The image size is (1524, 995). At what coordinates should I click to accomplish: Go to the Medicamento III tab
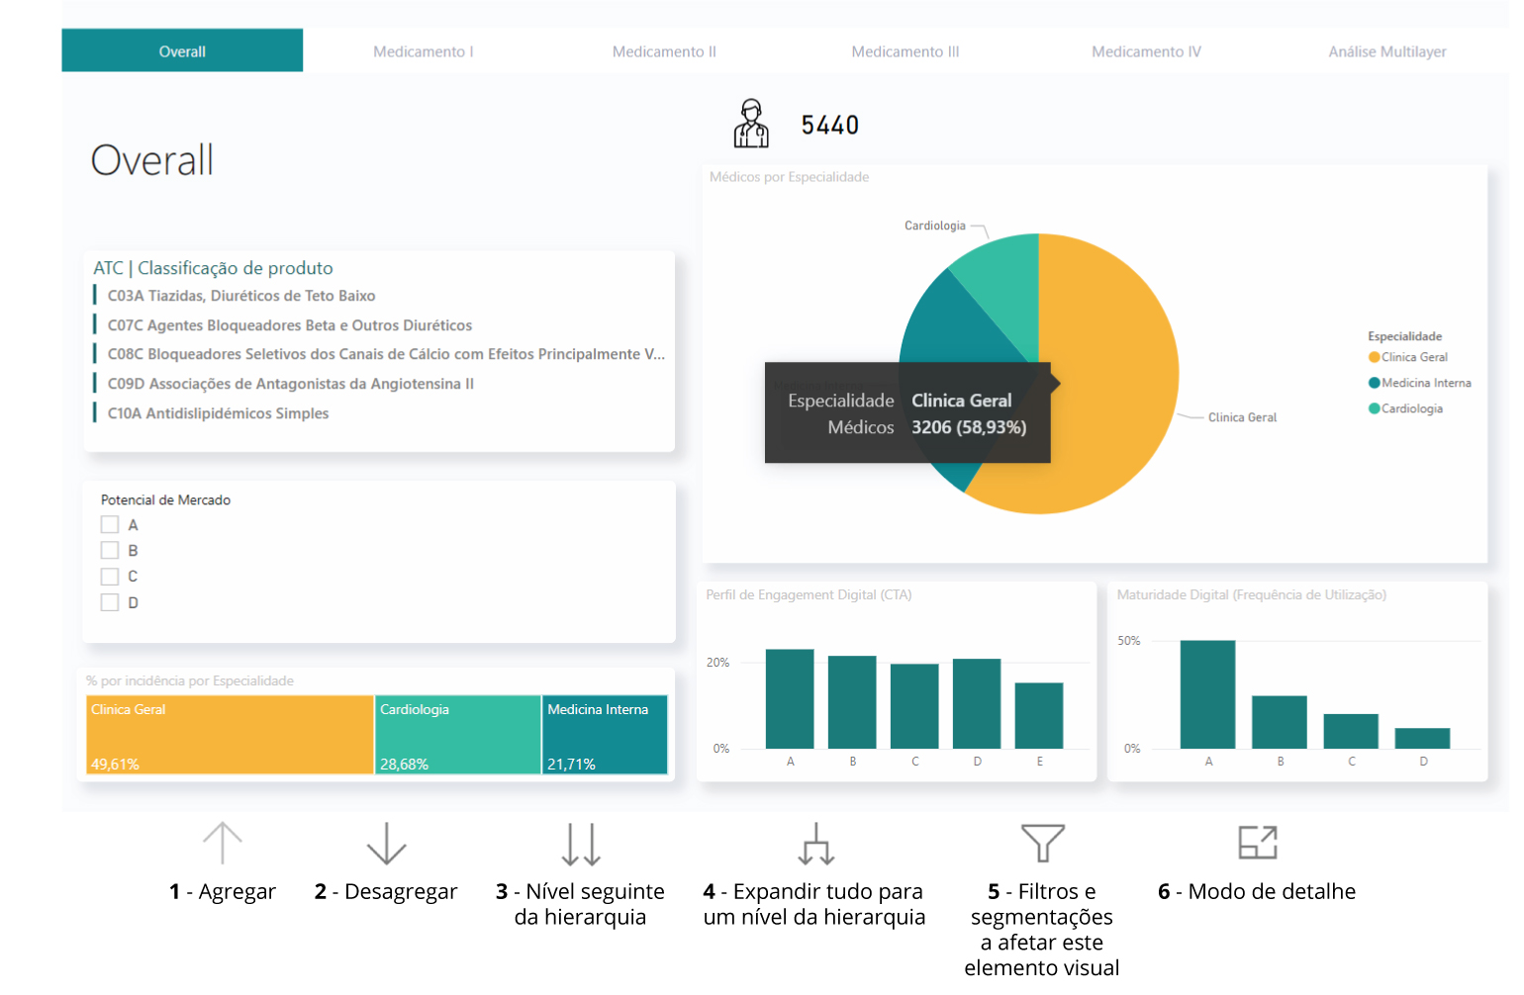click(x=905, y=51)
